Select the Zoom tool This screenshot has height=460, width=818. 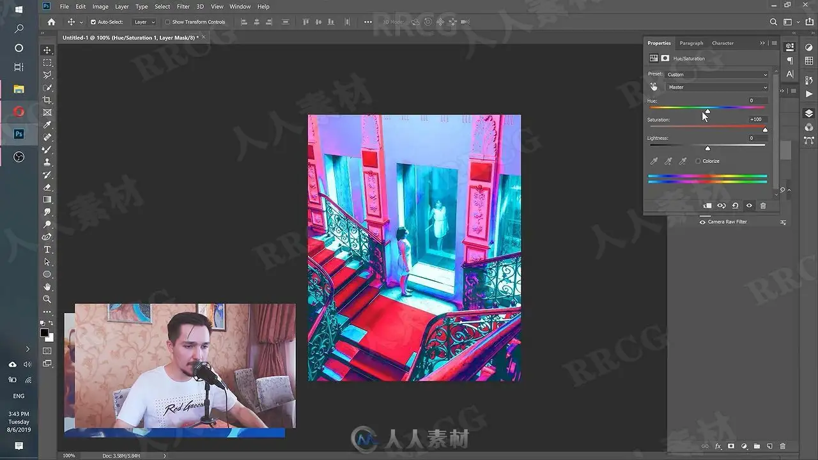(47, 299)
